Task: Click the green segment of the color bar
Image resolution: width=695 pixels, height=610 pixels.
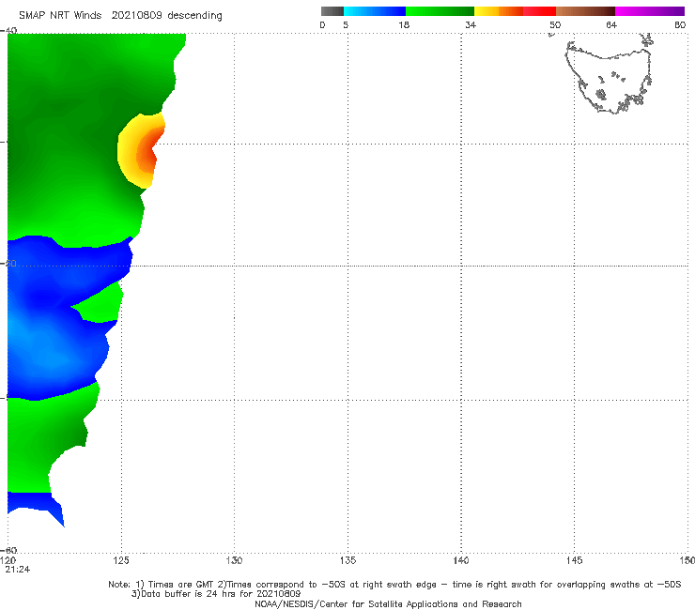Action: tap(440, 11)
